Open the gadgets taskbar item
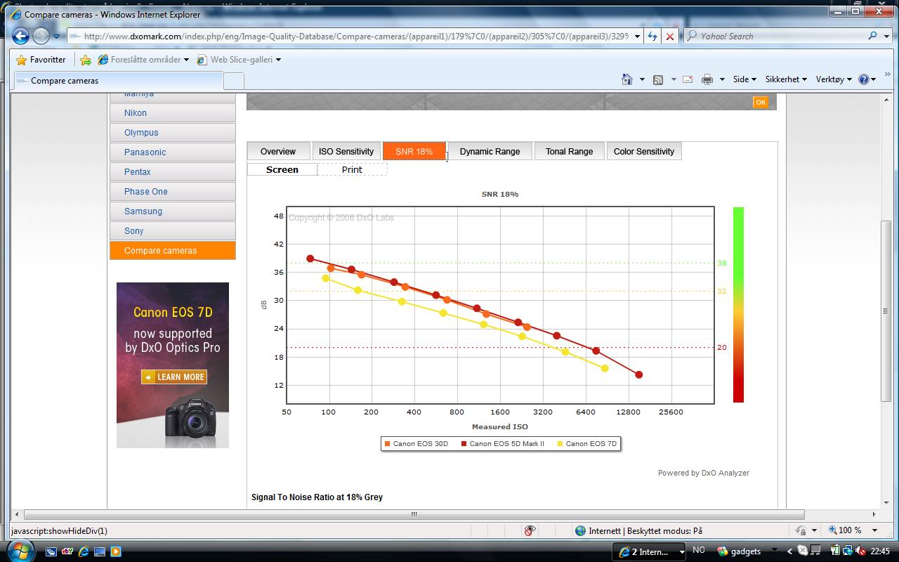Viewport: 899px width, 562px height. pos(738,551)
